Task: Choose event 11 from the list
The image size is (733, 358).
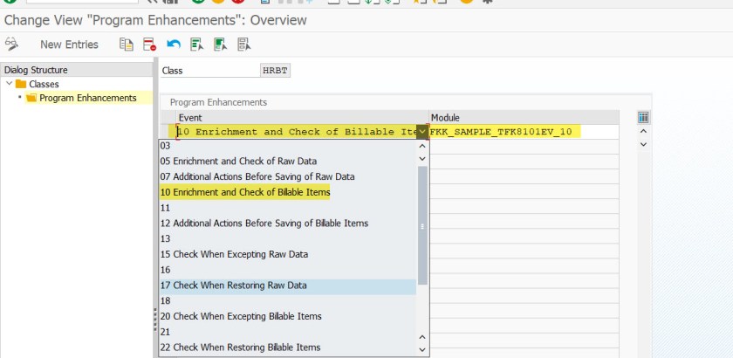Action: click(287, 208)
